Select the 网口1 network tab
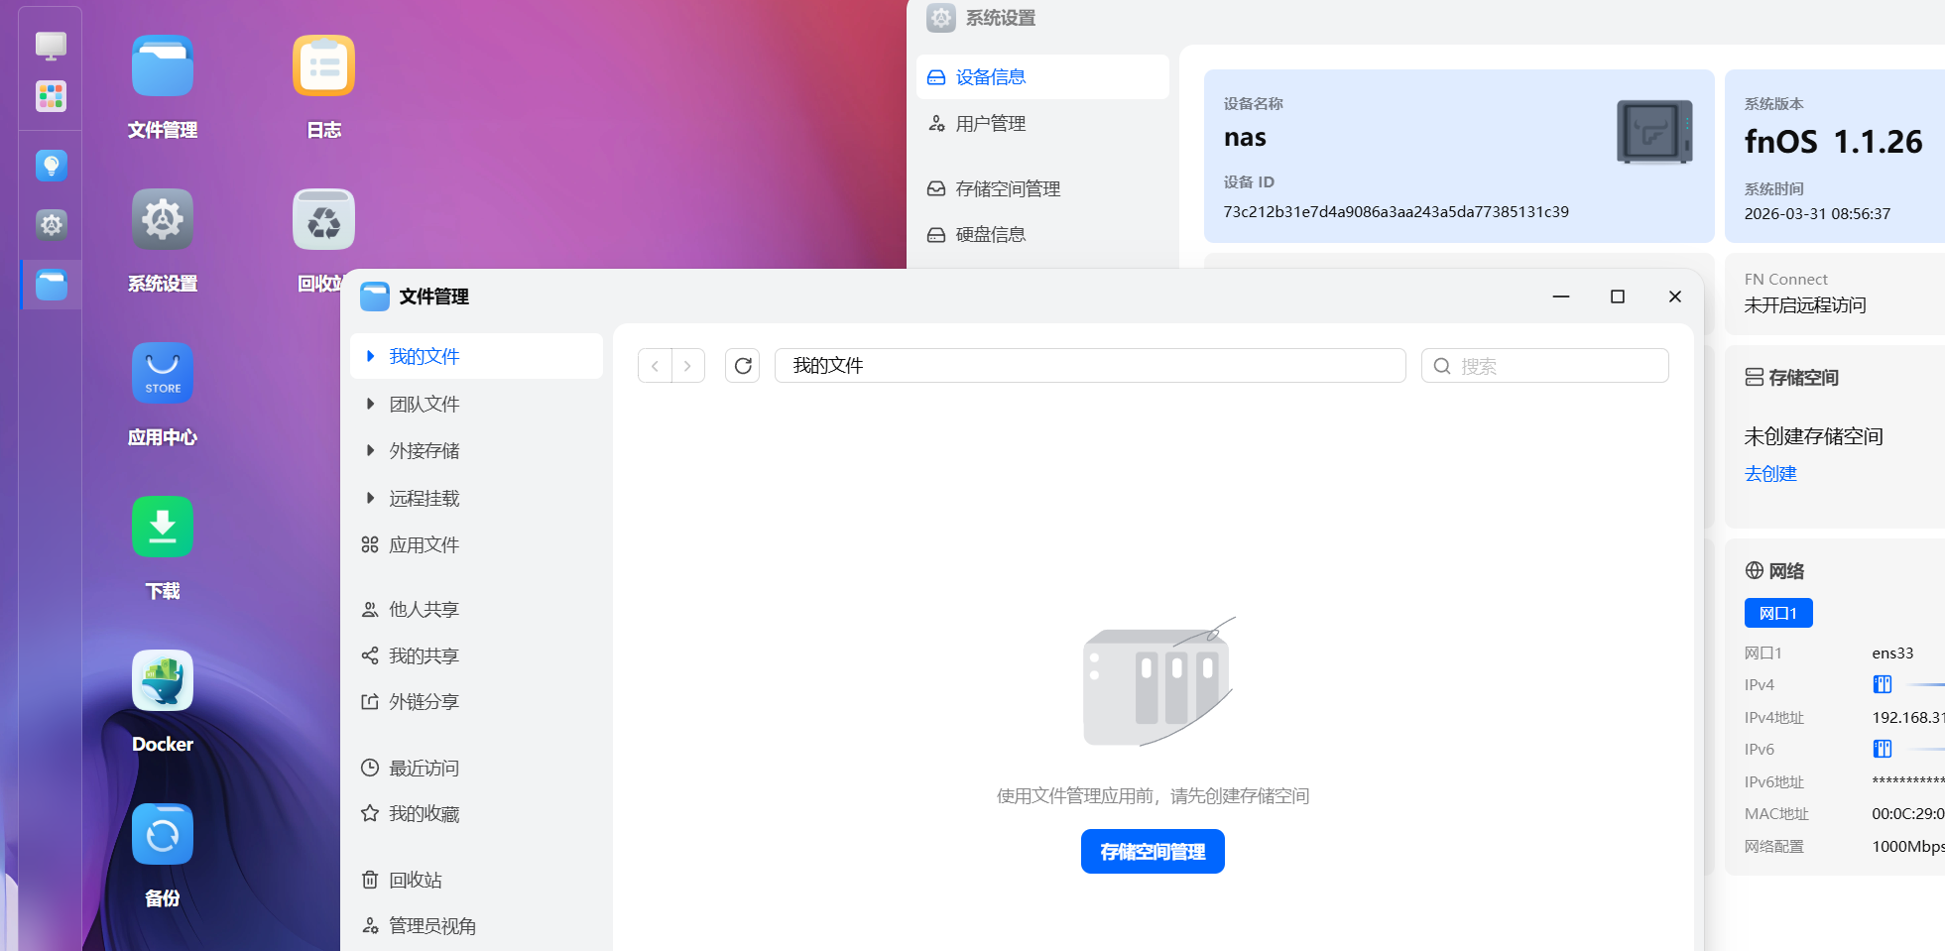Viewport: 1945px width, 951px height. point(1777,613)
